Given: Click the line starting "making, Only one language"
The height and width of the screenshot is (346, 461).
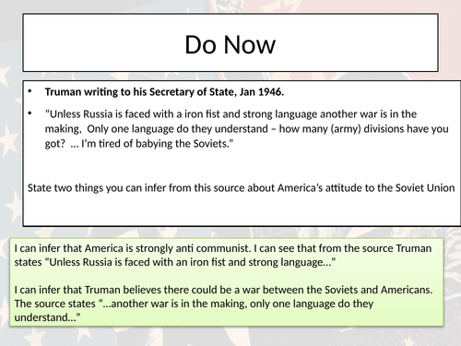Looking at the screenshot, I should (x=247, y=129).
